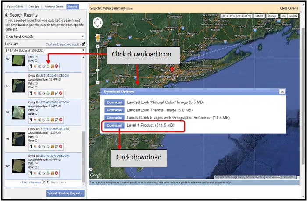This screenshot has height=201, width=307.
Task: Order the 30-APR-01 scene with cart icon
Action: point(57,93)
